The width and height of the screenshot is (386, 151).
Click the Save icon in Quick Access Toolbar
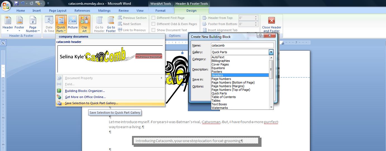click(x=16, y=3)
